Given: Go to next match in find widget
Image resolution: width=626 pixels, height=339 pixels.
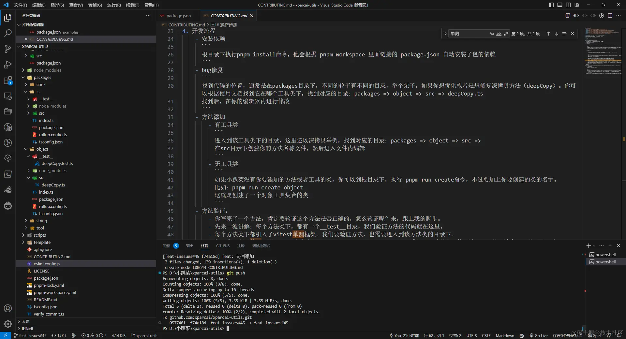Looking at the screenshot, I should 557,34.
